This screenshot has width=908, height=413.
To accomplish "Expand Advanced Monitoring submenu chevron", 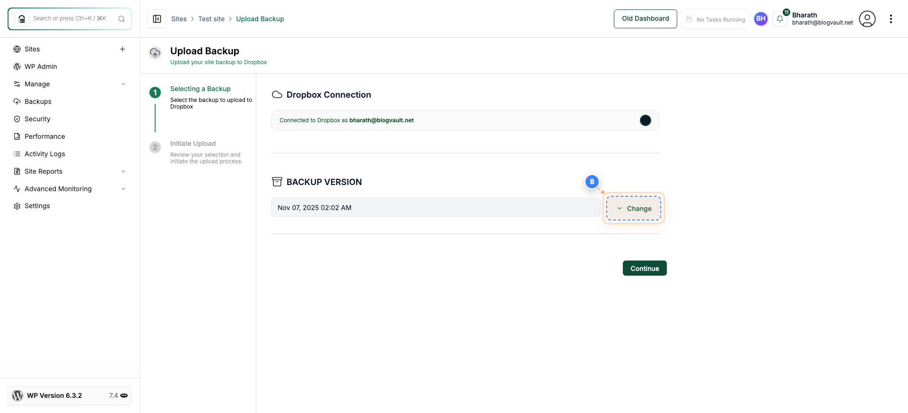I will pos(123,189).
